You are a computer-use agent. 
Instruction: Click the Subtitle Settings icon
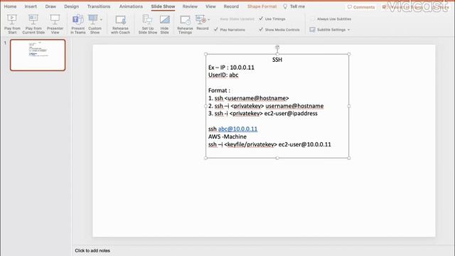(312, 30)
